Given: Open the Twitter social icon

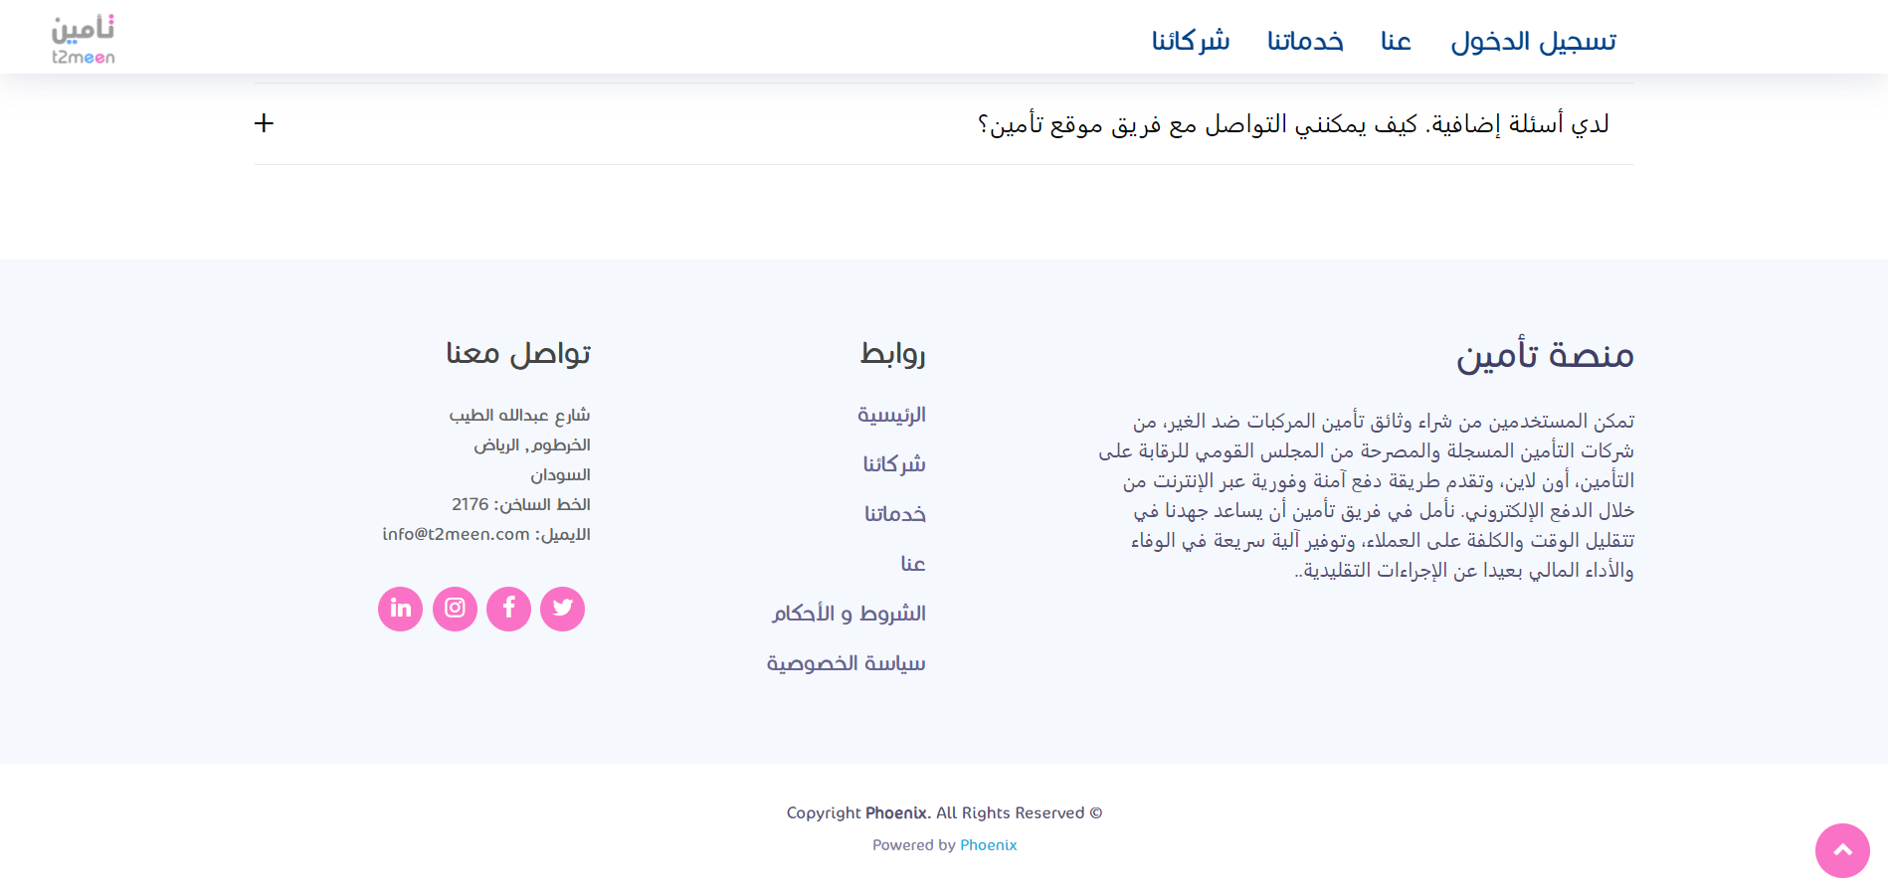Looking at the screenshot, I should point(562,609).
